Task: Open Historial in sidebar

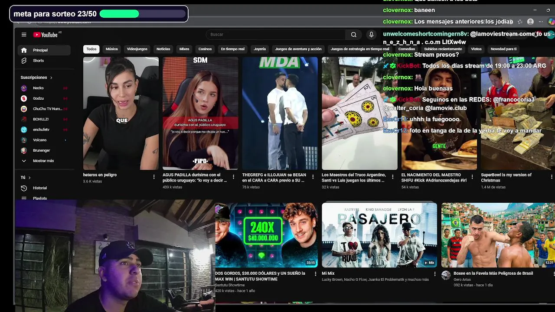Action: click(44, 188)
